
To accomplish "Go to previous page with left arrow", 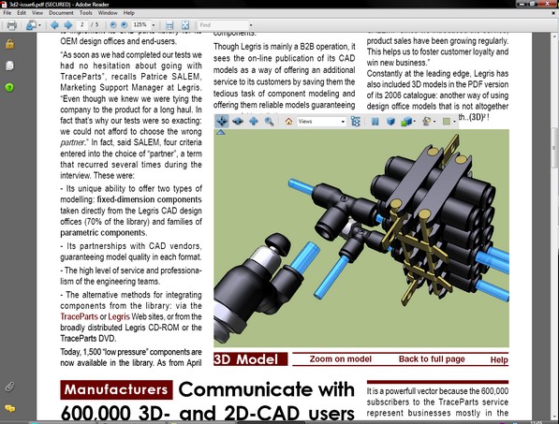I will pyautogui.click(x=54, y=25).
